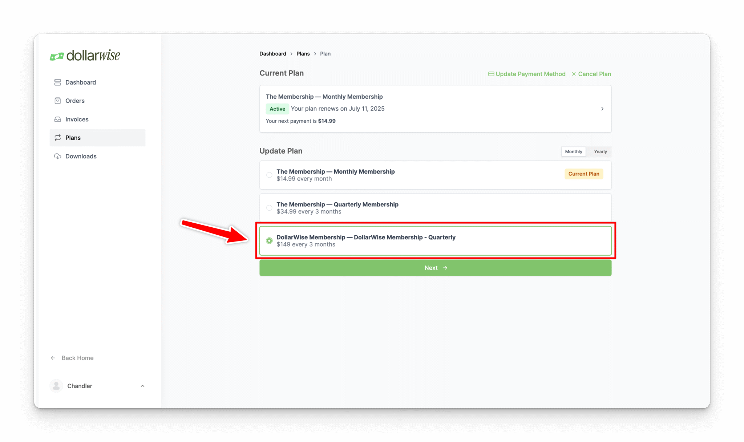Cancel the current plan
744x442 pixels.
point(594,74)
